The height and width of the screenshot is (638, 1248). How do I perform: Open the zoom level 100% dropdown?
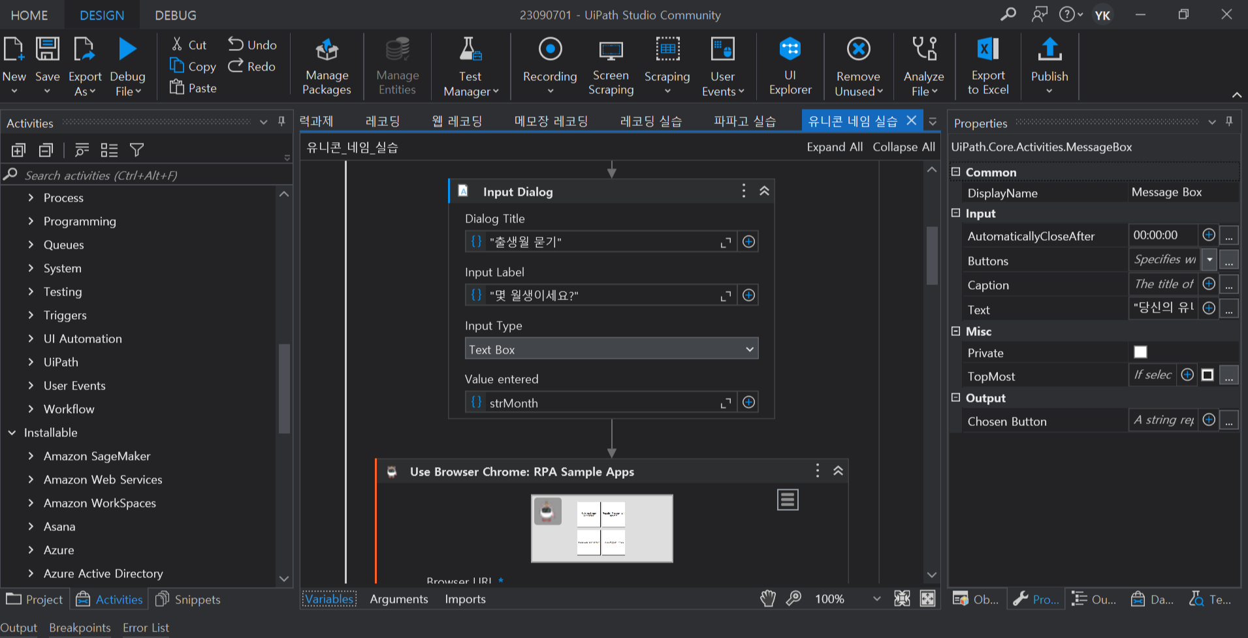(877, 599)
